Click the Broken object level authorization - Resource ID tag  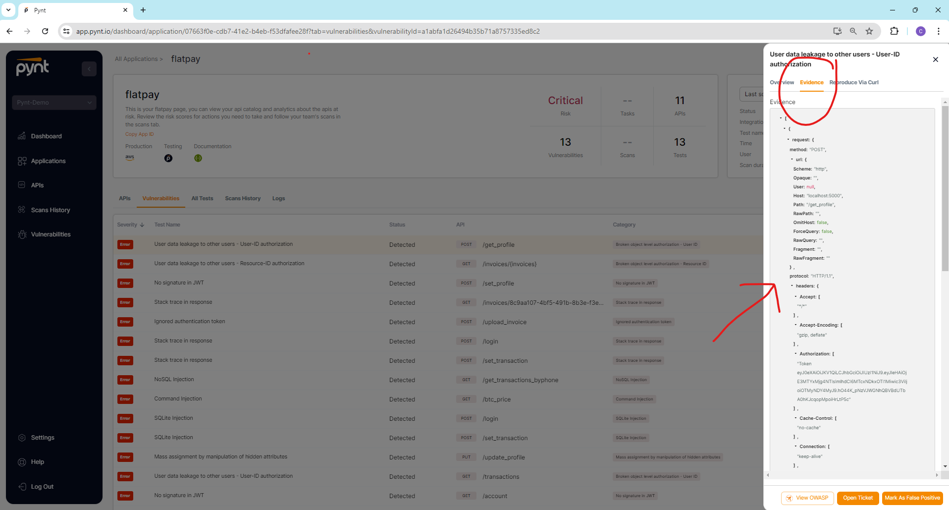(x=661, y=264)
